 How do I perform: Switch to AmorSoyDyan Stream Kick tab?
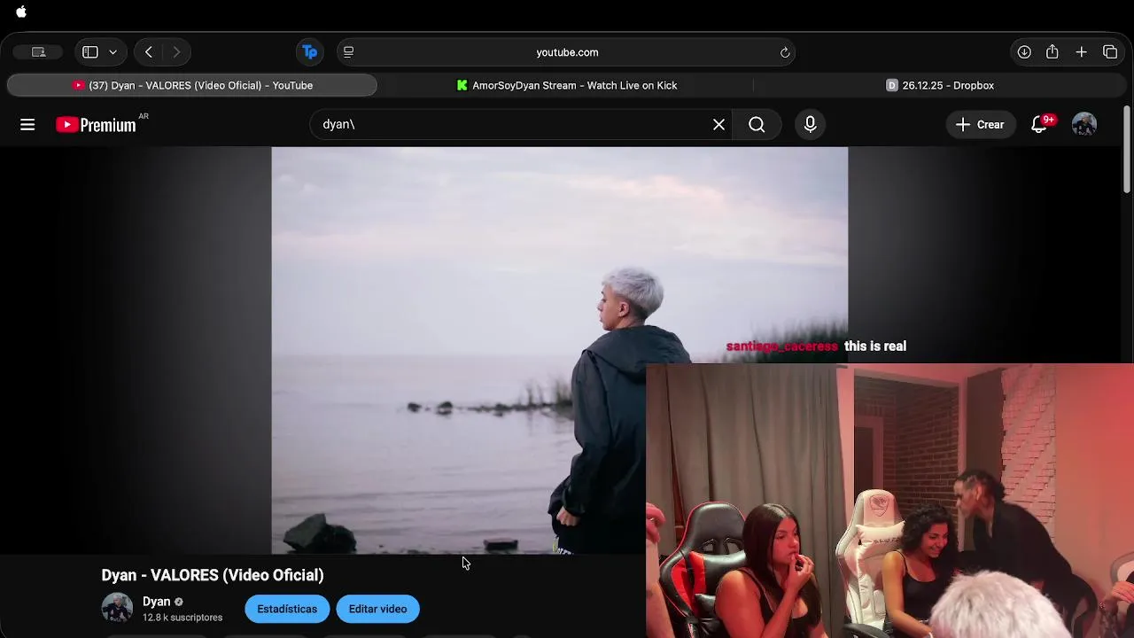[566, 85]
